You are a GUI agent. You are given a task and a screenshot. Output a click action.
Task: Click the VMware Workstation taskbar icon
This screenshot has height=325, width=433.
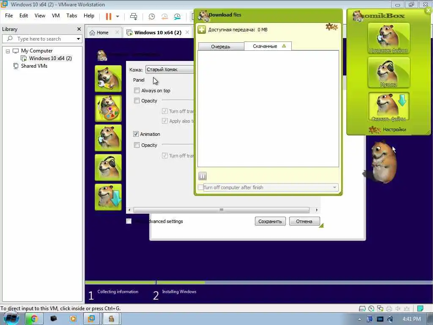click(x=91, y=319)
